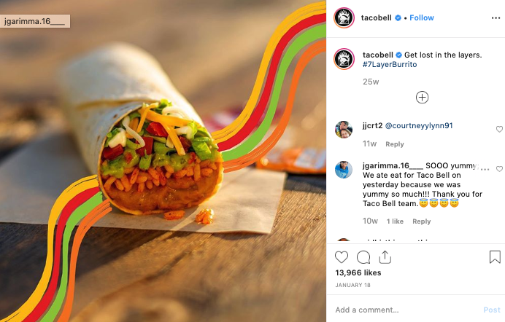
Task: Like the jgarimma.16 comment
Action: coord(499,169)
